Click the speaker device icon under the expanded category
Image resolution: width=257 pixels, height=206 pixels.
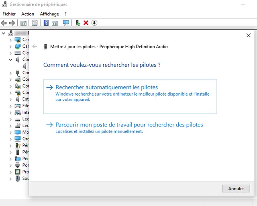click(x=25, y=66)
